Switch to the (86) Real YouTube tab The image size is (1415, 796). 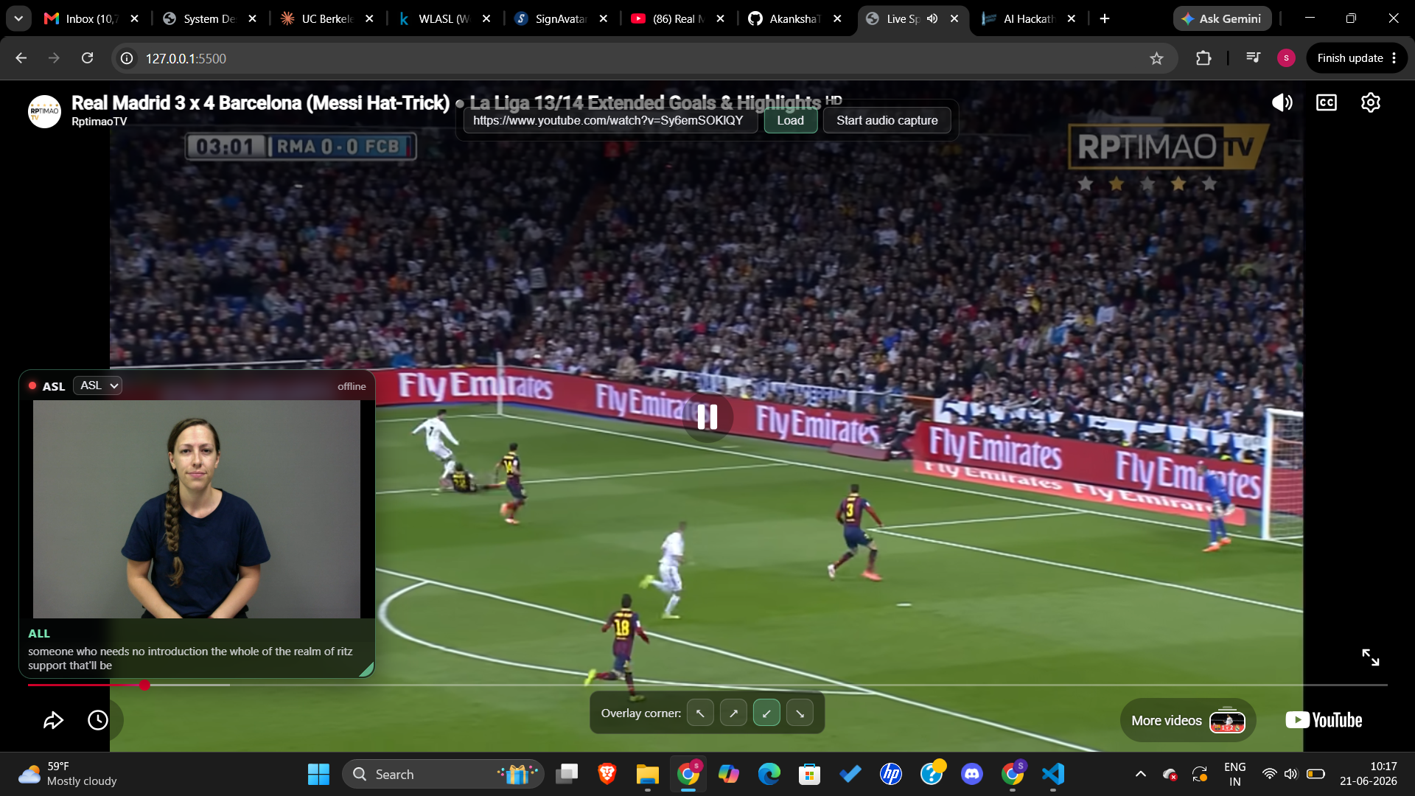coord(679,18)
